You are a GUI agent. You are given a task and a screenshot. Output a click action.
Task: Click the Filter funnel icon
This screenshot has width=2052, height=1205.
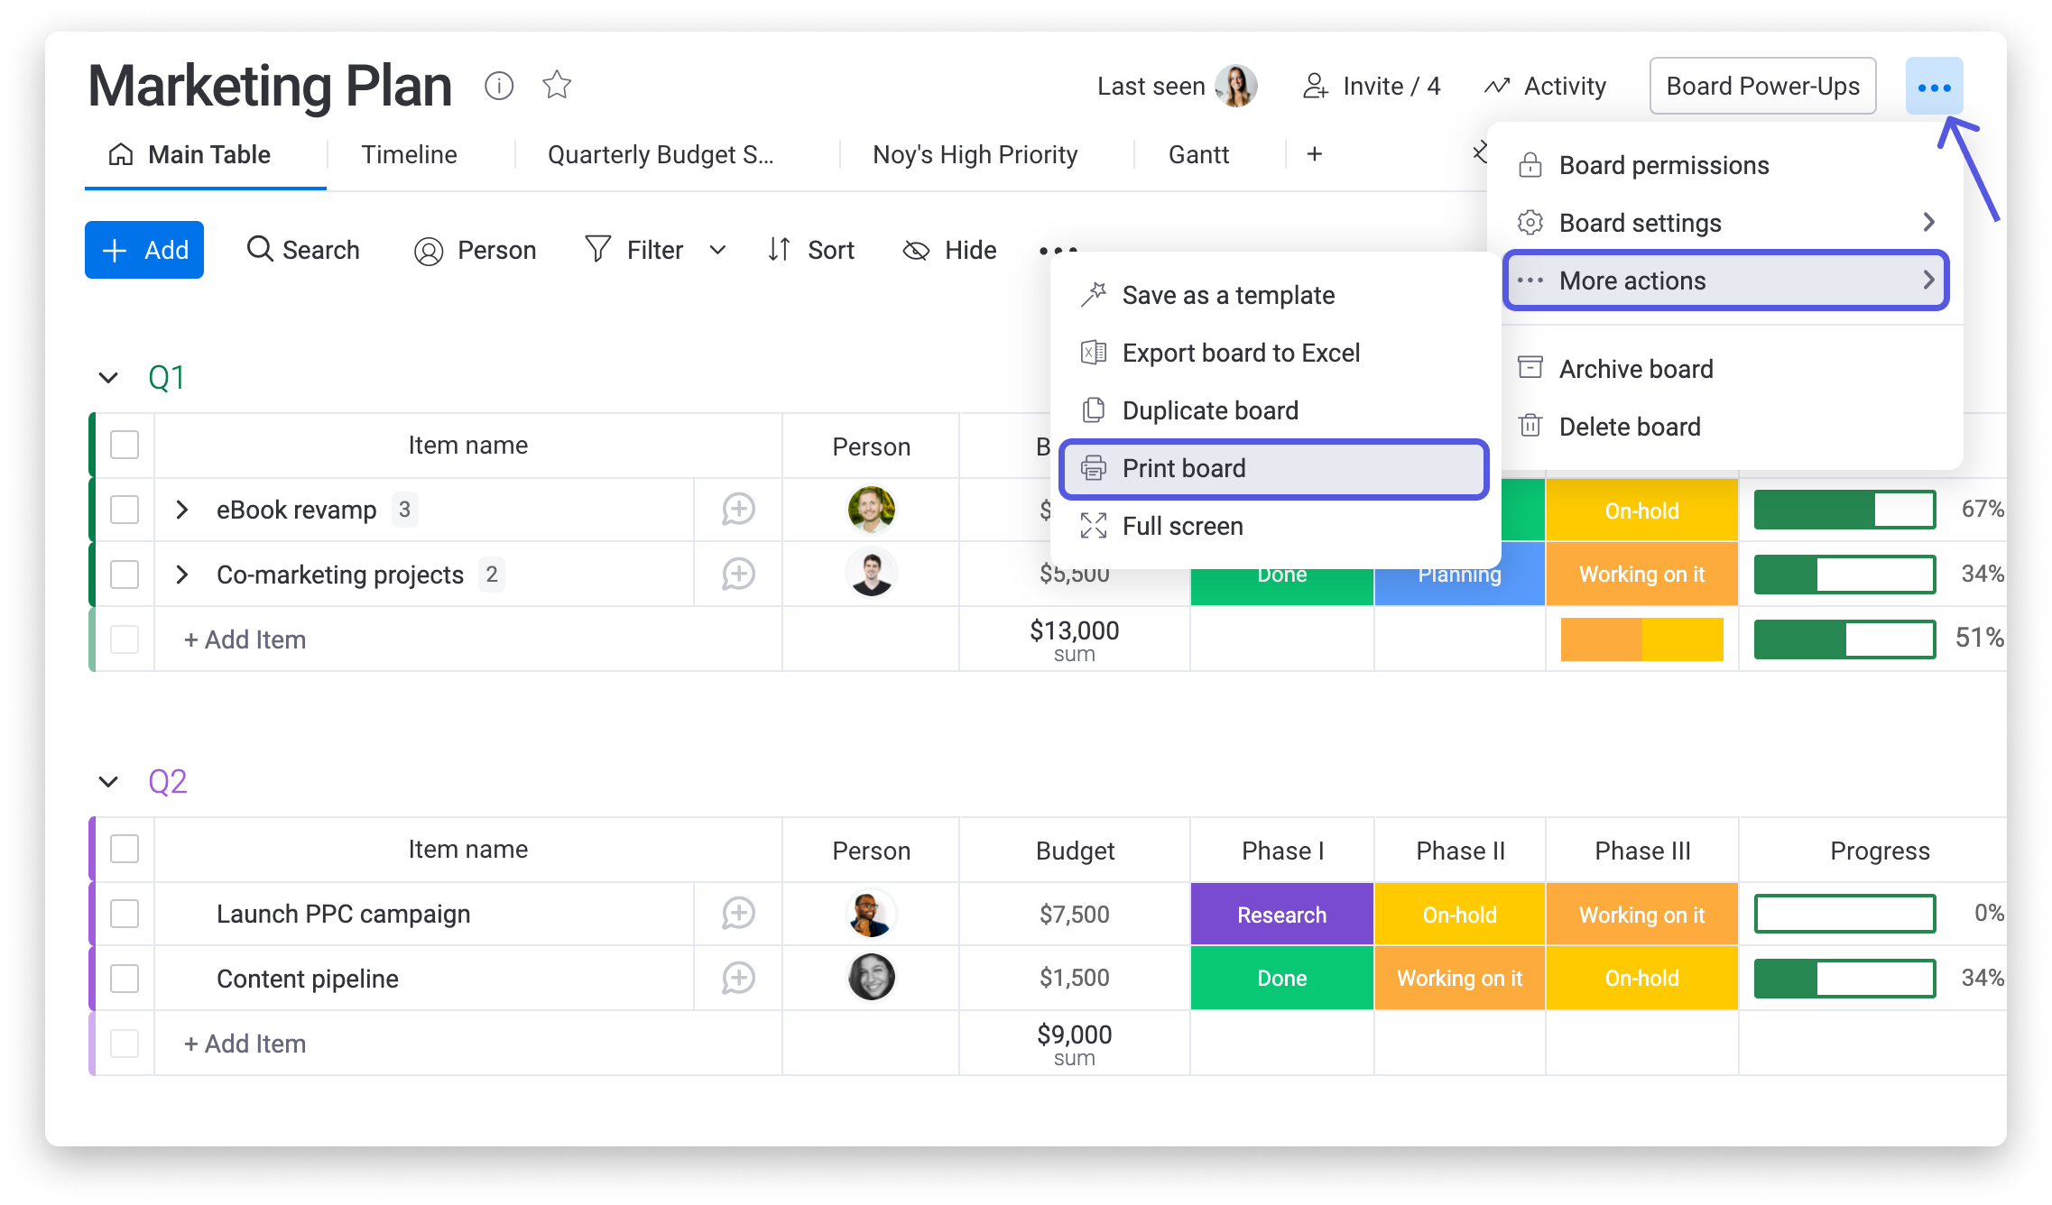(597, 249)
